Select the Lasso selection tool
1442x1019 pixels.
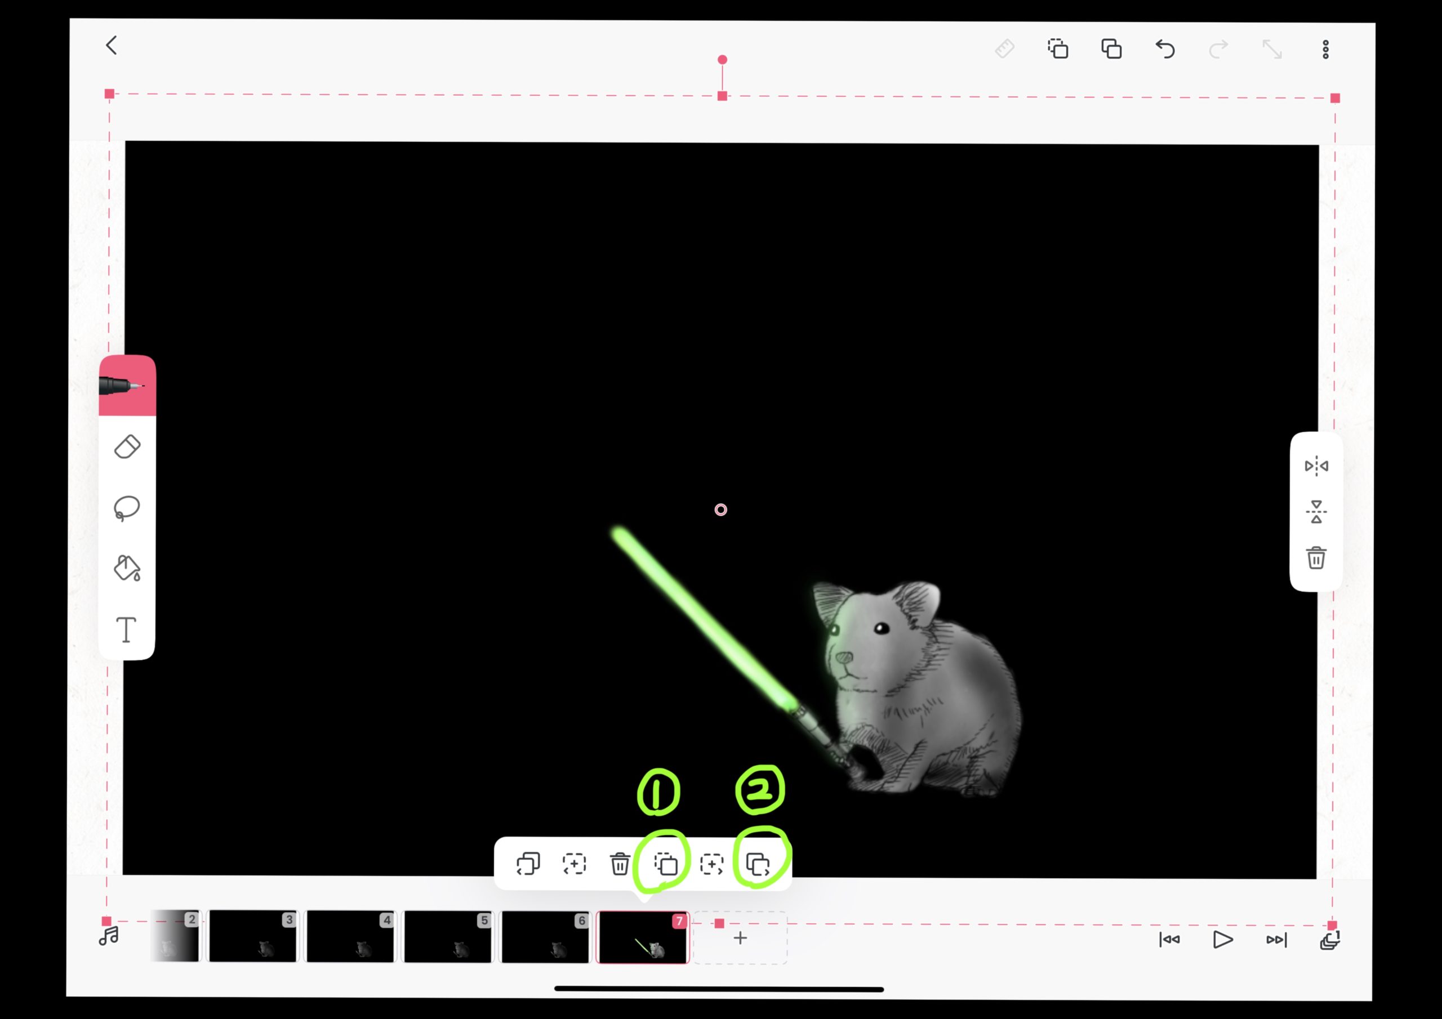pos(127,508)
